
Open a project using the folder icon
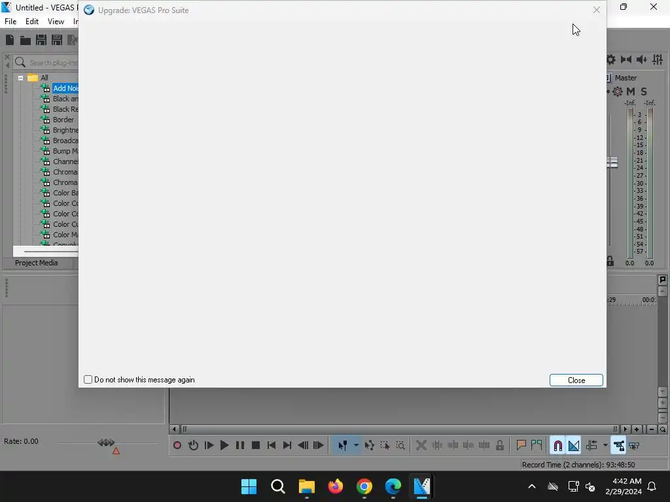(26, 40)
